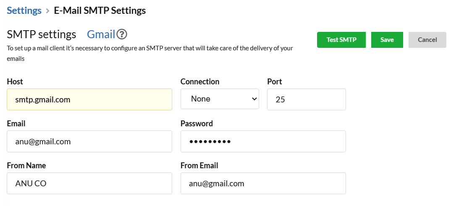Click the E-Mail SMTP Settings breadcrumb title
This screenshot has height=206, width=451.
point(100,10)
